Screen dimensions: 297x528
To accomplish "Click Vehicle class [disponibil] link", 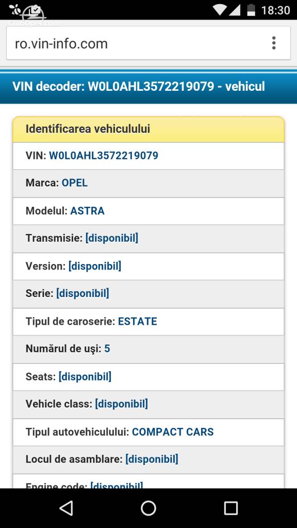I will click(x=121, y=404).
